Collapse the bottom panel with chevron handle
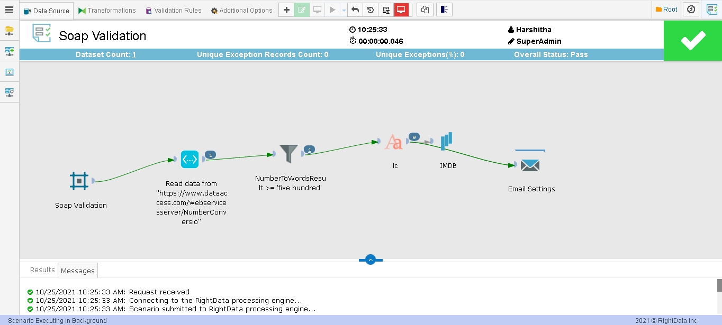Viewport: 722px width, 325px height. tap(371, 259)
